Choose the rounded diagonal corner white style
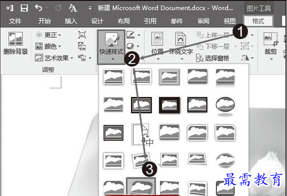 197,133
